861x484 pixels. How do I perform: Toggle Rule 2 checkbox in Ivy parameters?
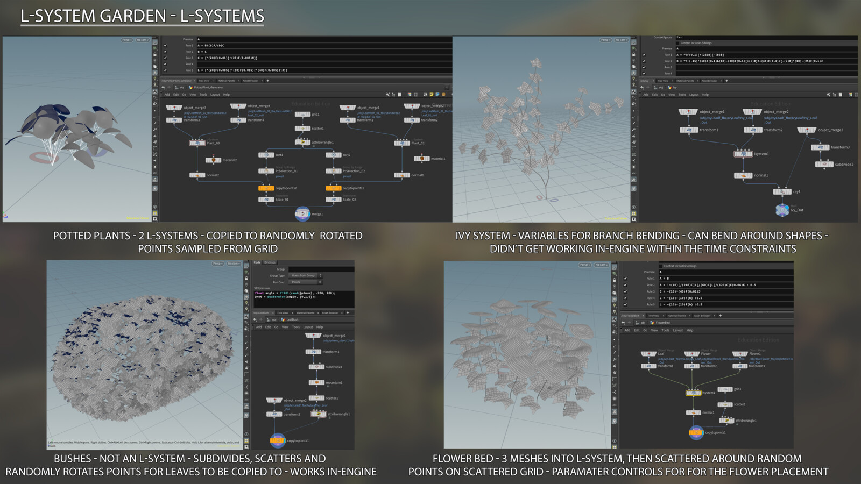[644, 61]
